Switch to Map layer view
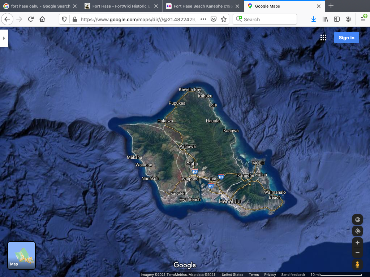370x277 pixels. tap(22, 256)
